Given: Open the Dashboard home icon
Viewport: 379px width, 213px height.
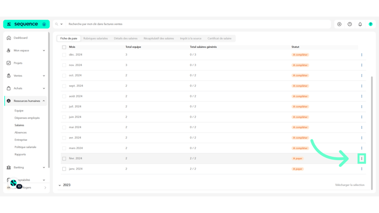Looking at the screenshot, I should tap(9, 38).
